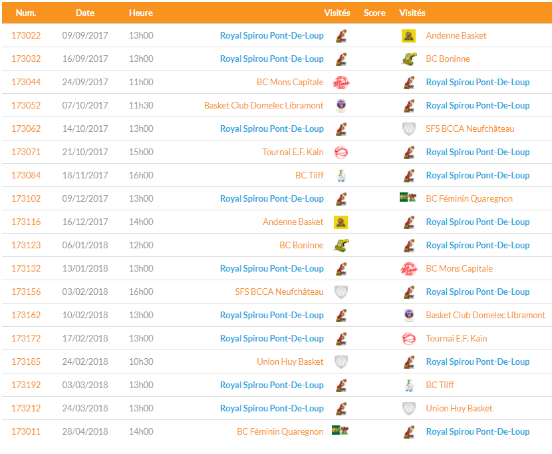Open match number 173044
The image size is (552, 454).
[26, 82]
